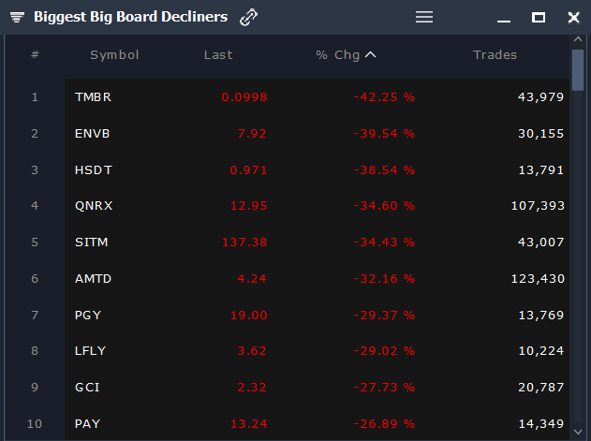
Task: Click the scrollbar up arrow
Action: point(578,39)
